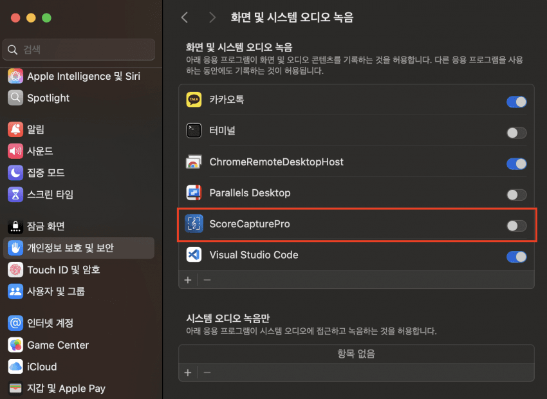Click minus button below screen recording list
This screenshot has width=547, height=399.
[207, 279]
